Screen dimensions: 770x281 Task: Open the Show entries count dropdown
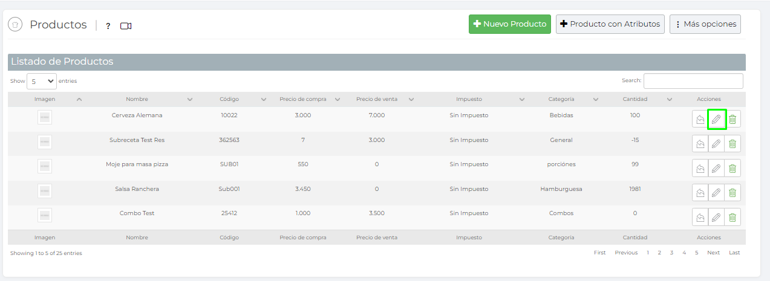coord(42,81)
